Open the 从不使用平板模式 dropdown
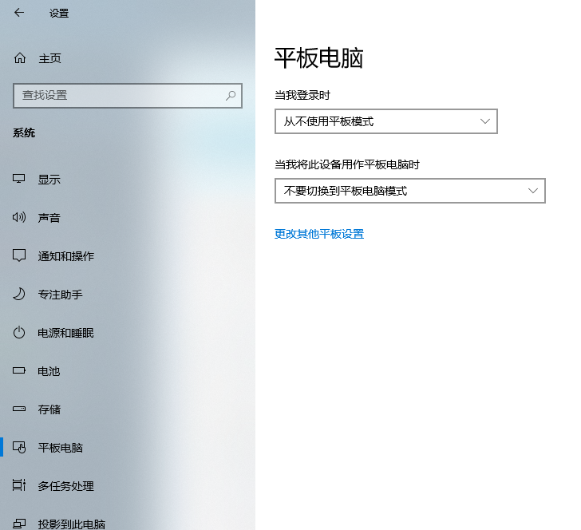This screenshot has height=530, width=581. coord(385,121)
